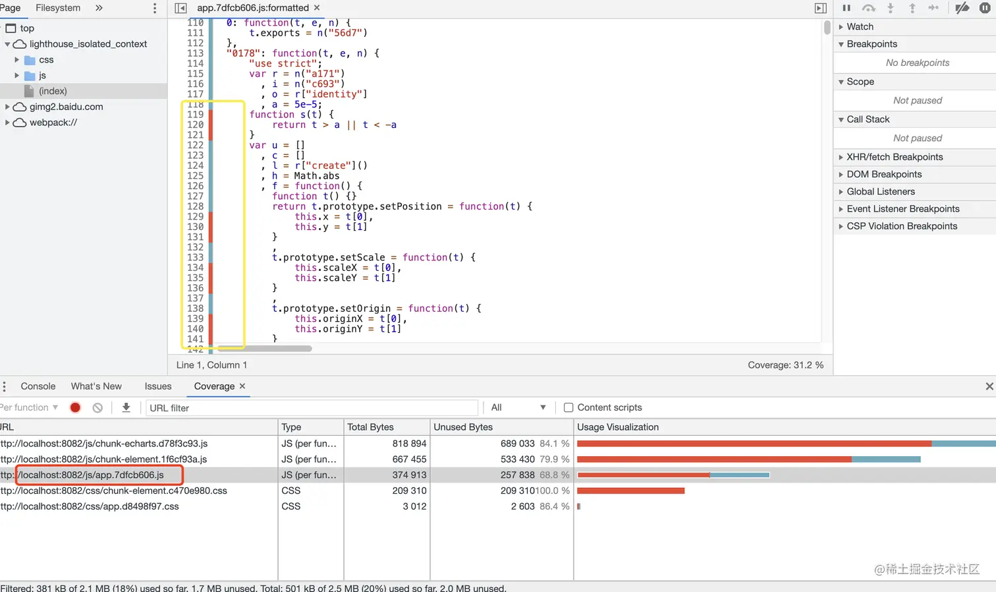Image resolution: width=996 pixels, height=592 pixels.
Task: Deactivate breakpoints icon
Action: 962,8
